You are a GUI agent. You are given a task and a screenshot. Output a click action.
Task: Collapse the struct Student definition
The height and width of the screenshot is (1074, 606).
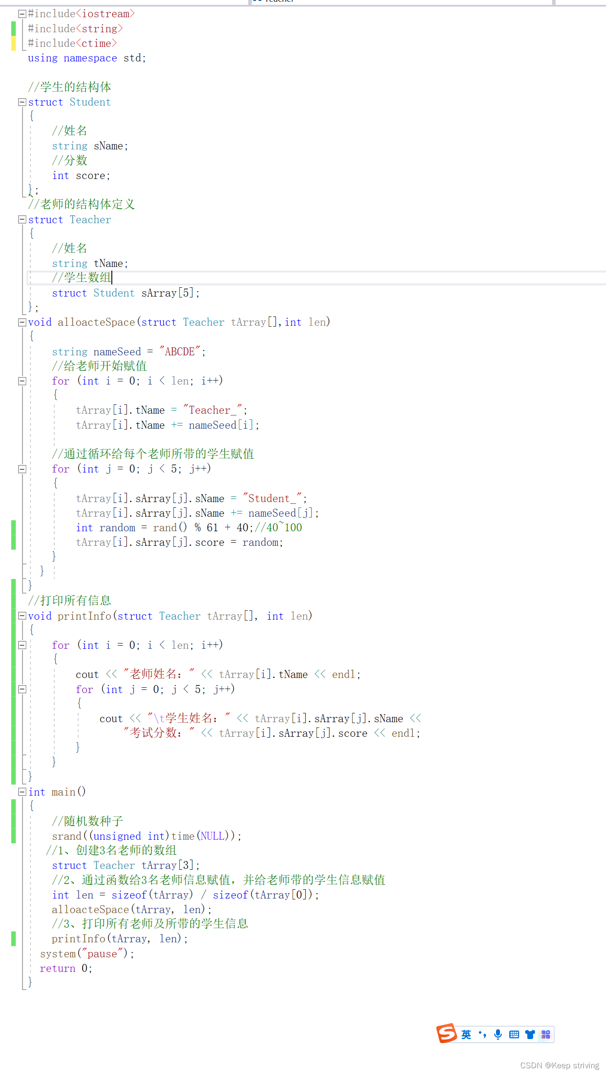[x=22, y=102]
